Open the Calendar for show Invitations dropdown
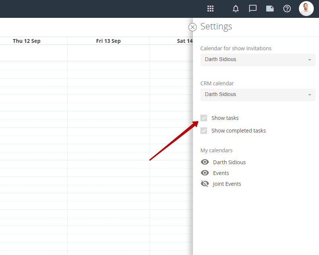 [258, 60]
